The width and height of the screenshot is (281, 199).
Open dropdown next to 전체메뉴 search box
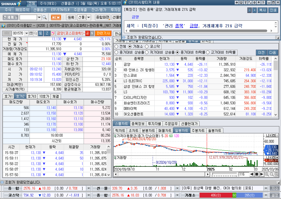click(39, 17)
